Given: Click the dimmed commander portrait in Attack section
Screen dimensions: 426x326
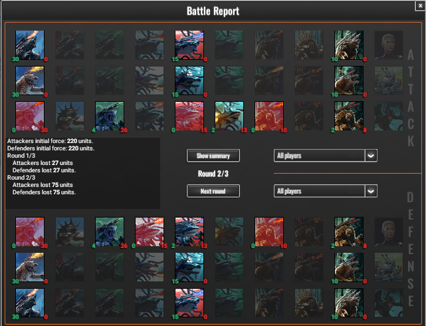Looking at the screenshot, I should point(389,45).
